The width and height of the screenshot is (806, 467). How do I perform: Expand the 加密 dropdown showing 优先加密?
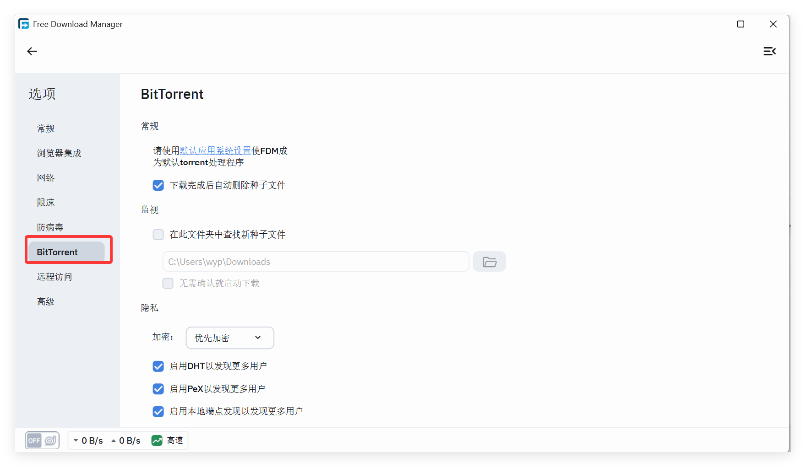230,338
